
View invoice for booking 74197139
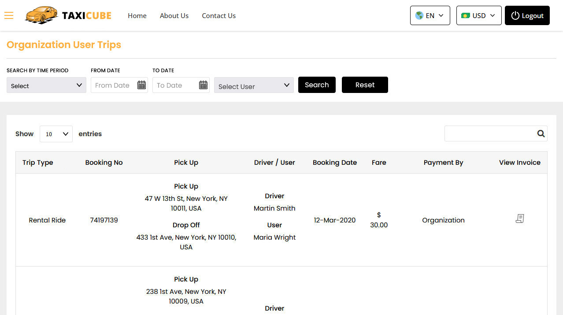(520, 219)
